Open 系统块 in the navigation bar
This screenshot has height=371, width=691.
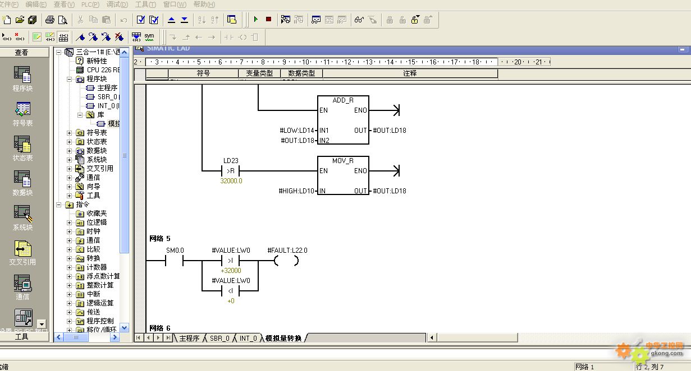[x=23, y=218]
